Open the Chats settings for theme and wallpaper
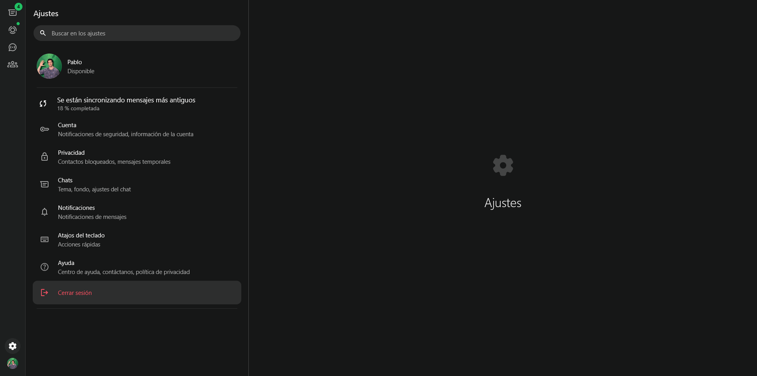This screenshot has width=757, height=376. [x=137, y=184]
